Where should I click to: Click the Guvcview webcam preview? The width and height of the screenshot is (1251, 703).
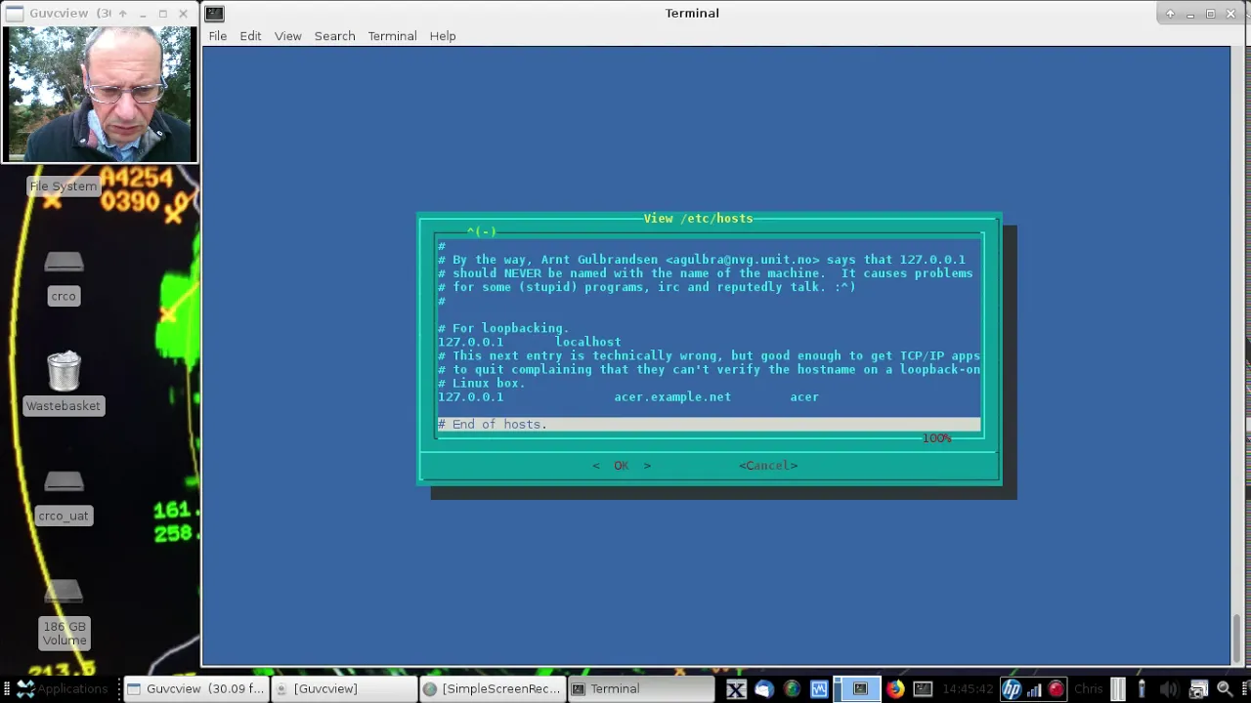click(x=99, y=94)
